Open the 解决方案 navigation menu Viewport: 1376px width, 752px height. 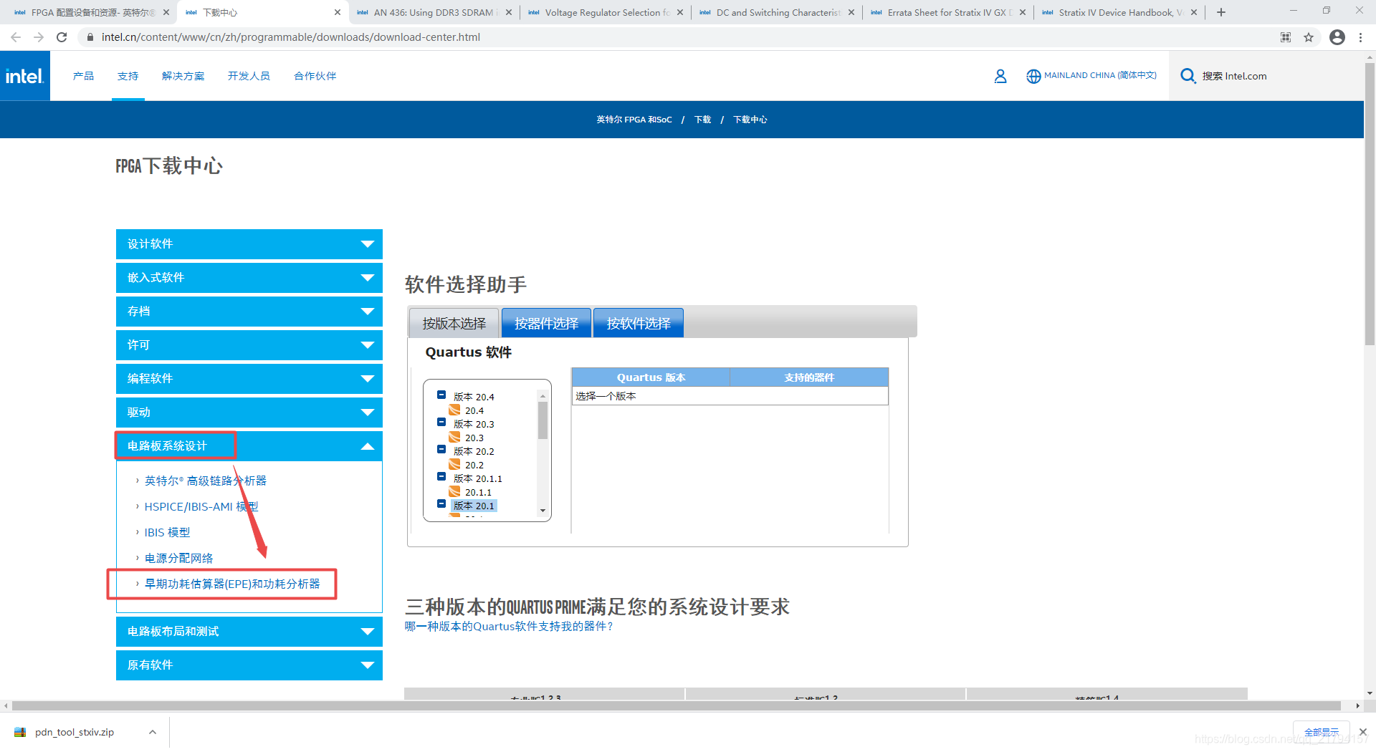coord(183,76)
